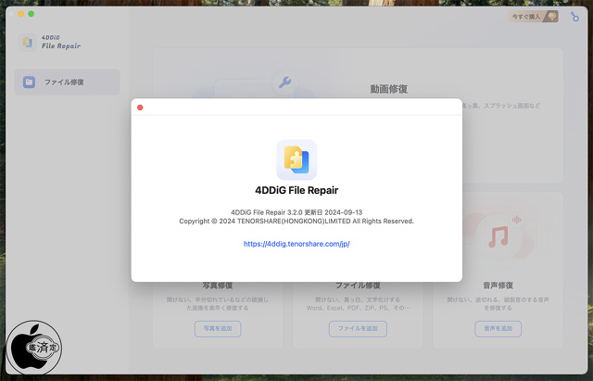Click the 音声修復 card title
Viewport: 593px width, 381px height.
pyautogui.click(x=498, y=286)
